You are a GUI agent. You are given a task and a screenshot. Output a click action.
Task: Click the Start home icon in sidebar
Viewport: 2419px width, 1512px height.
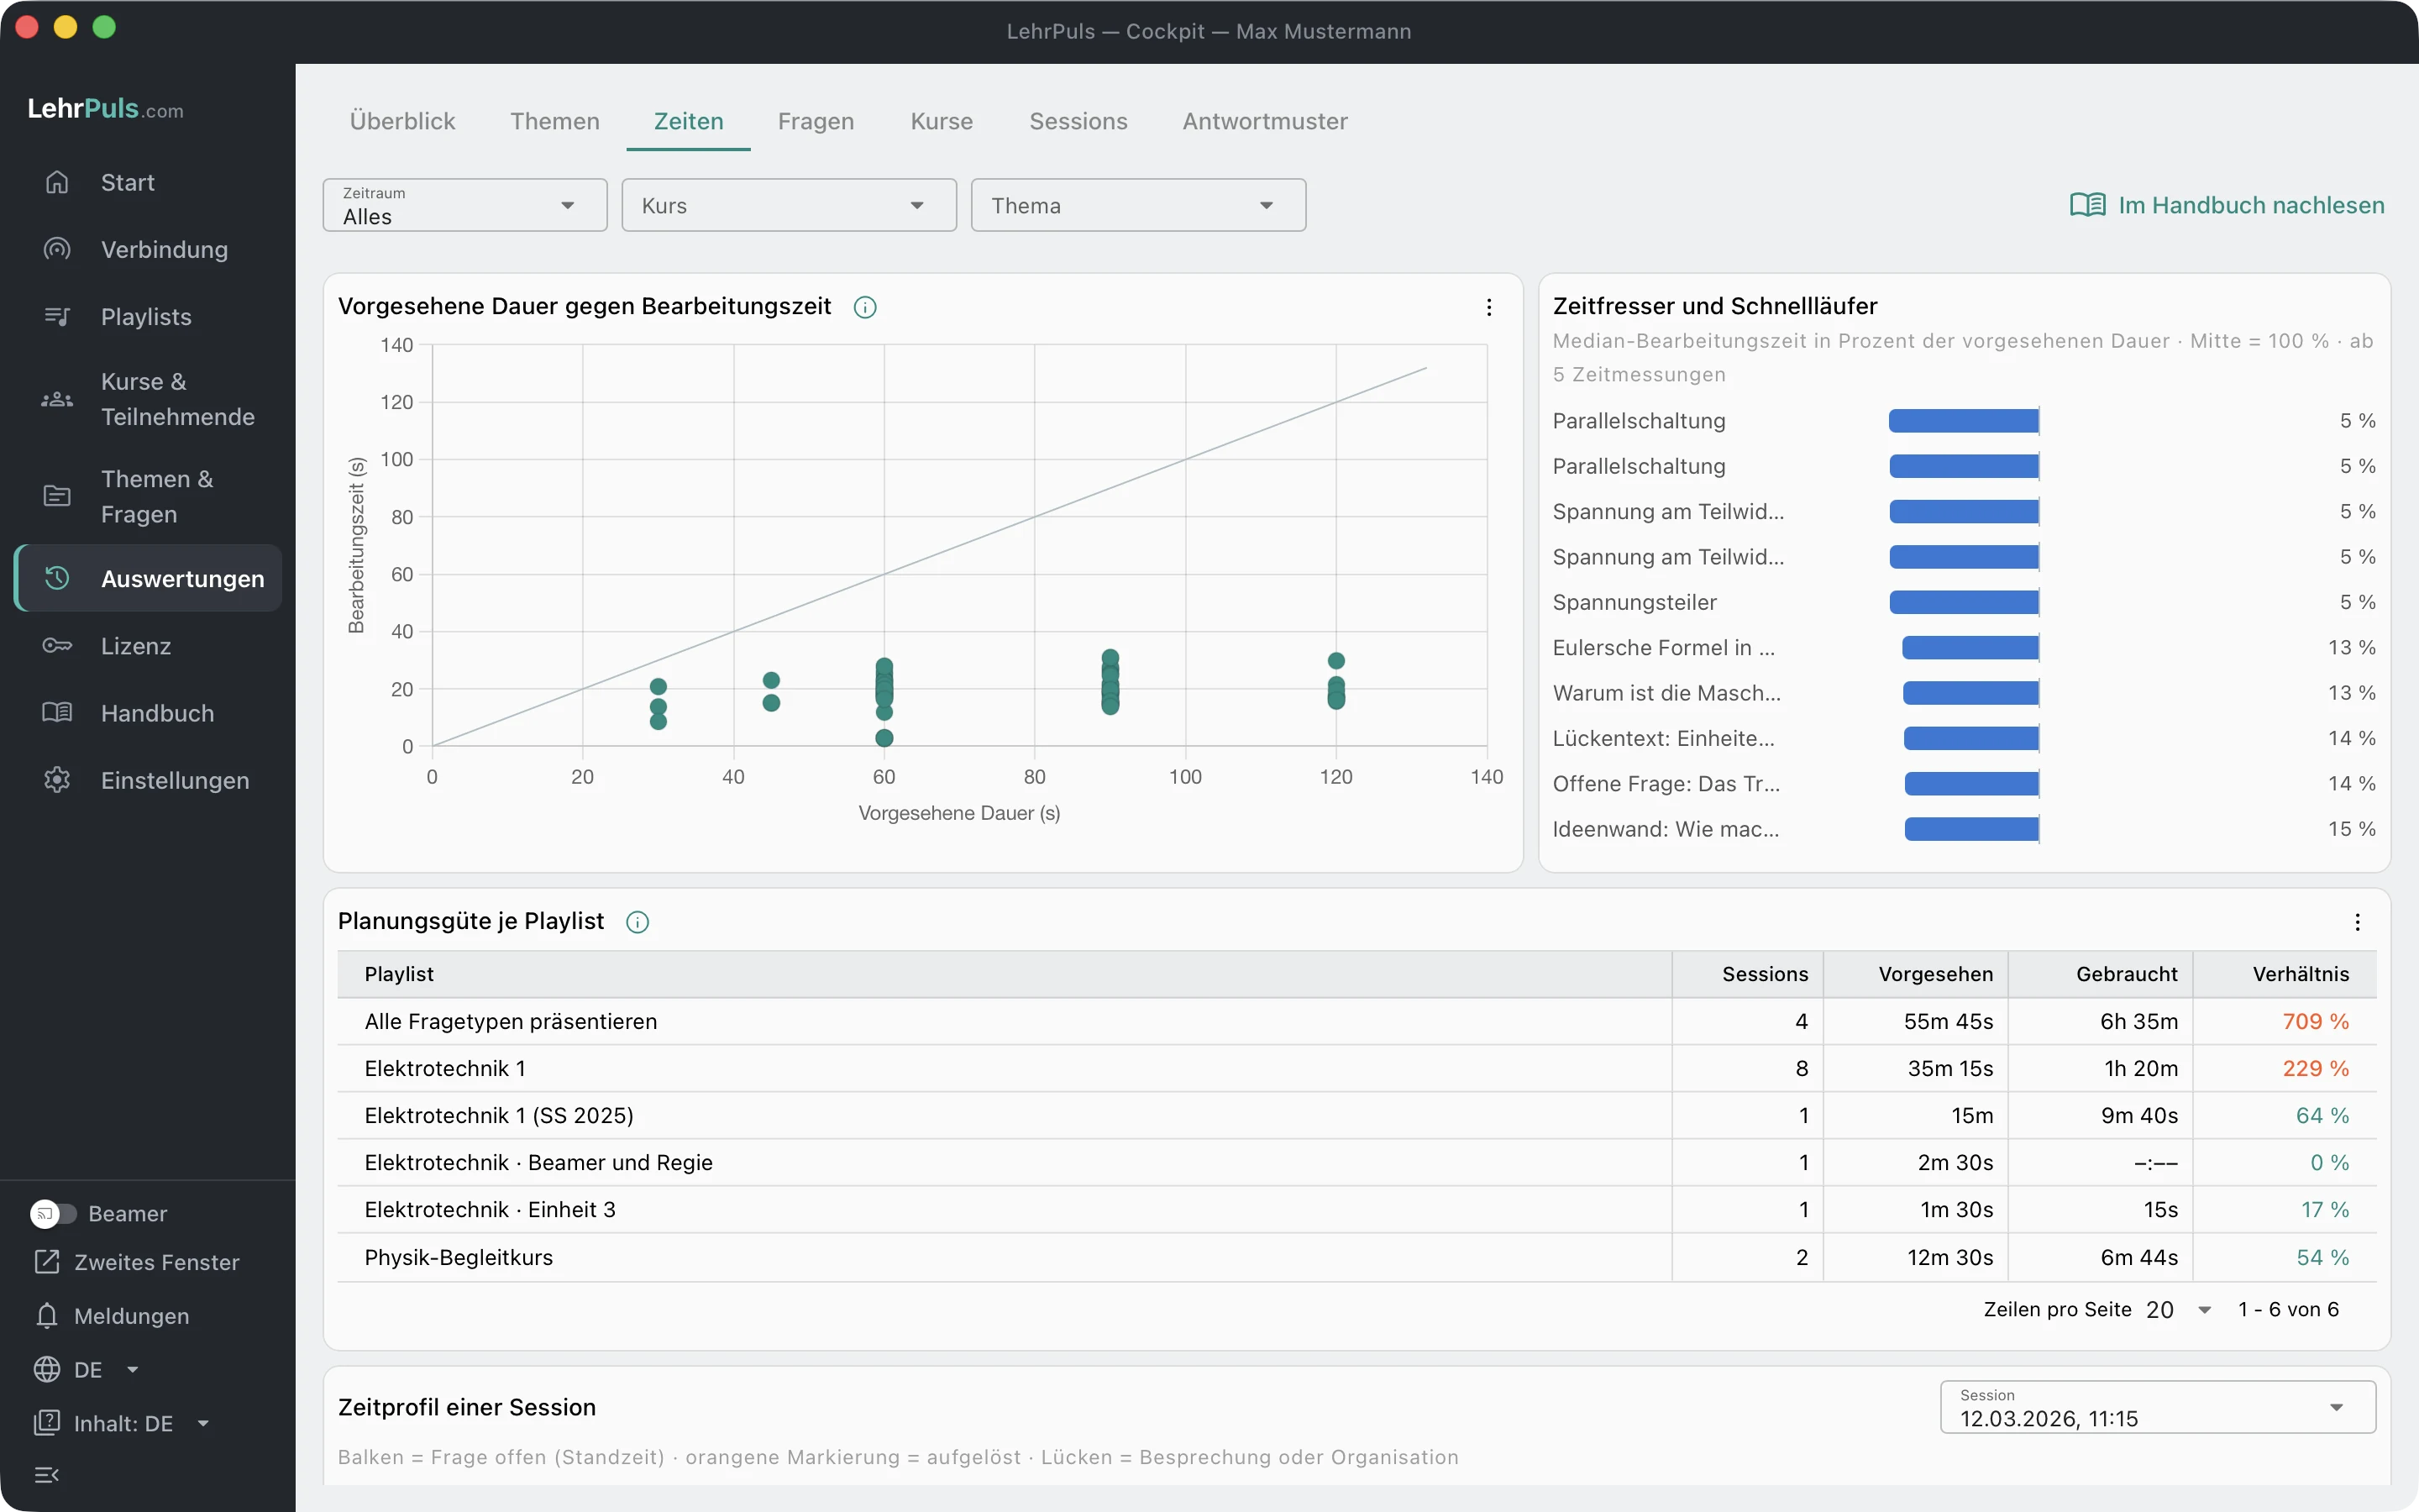[57, 182]
